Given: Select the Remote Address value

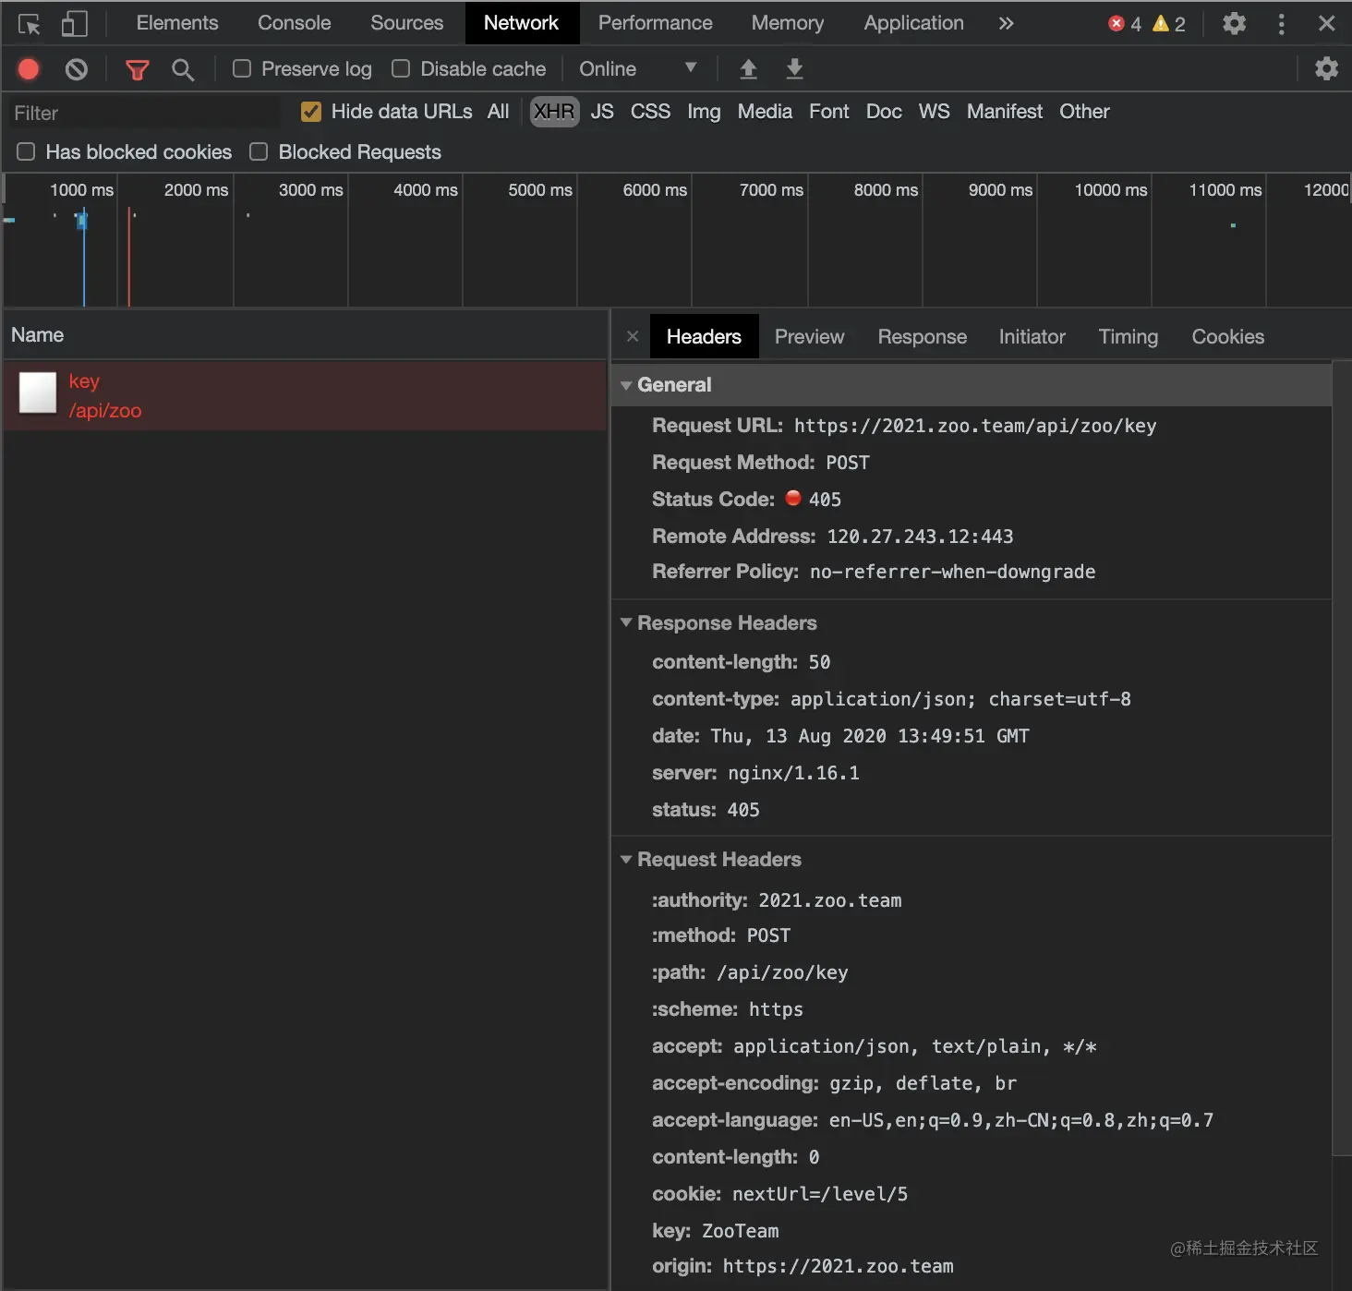Looking at the screenshot, I should click(x=921, y=537).
